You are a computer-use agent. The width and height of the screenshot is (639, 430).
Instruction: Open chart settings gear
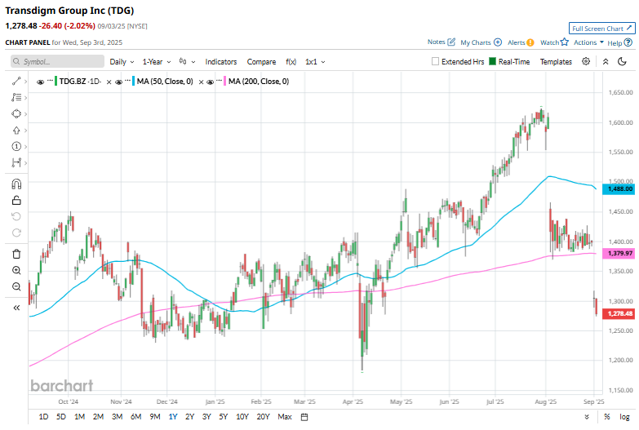[x=586, y=61]
